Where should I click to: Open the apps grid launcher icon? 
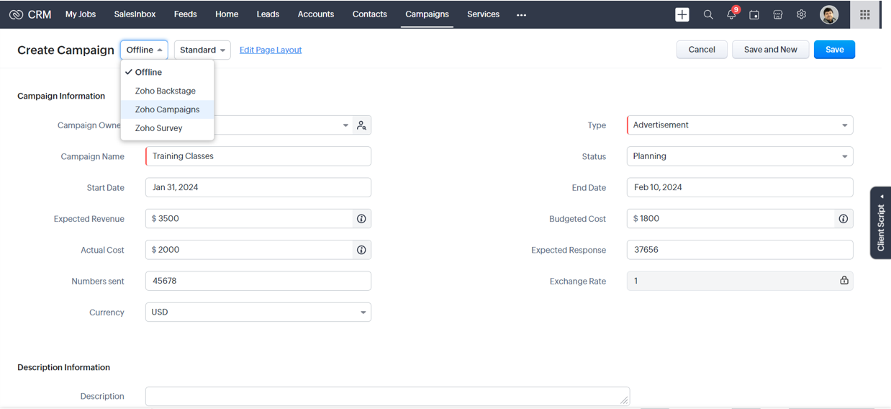pos(865,14)
